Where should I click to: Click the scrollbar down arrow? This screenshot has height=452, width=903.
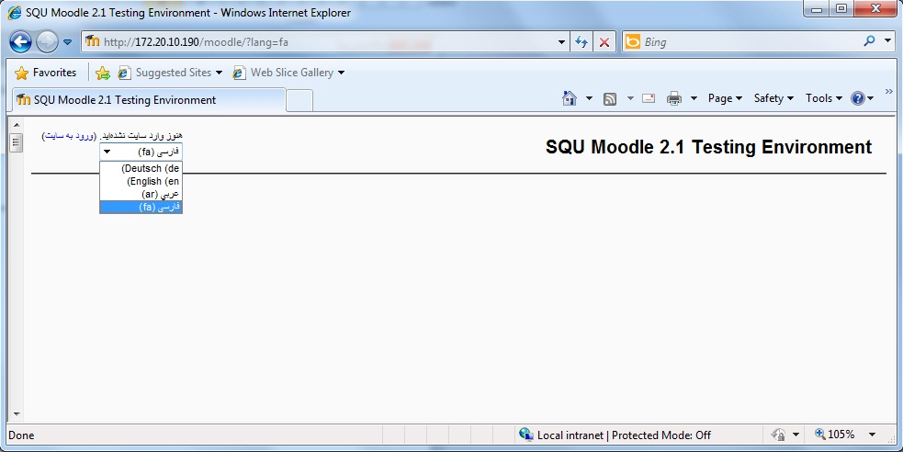point(17,414)
